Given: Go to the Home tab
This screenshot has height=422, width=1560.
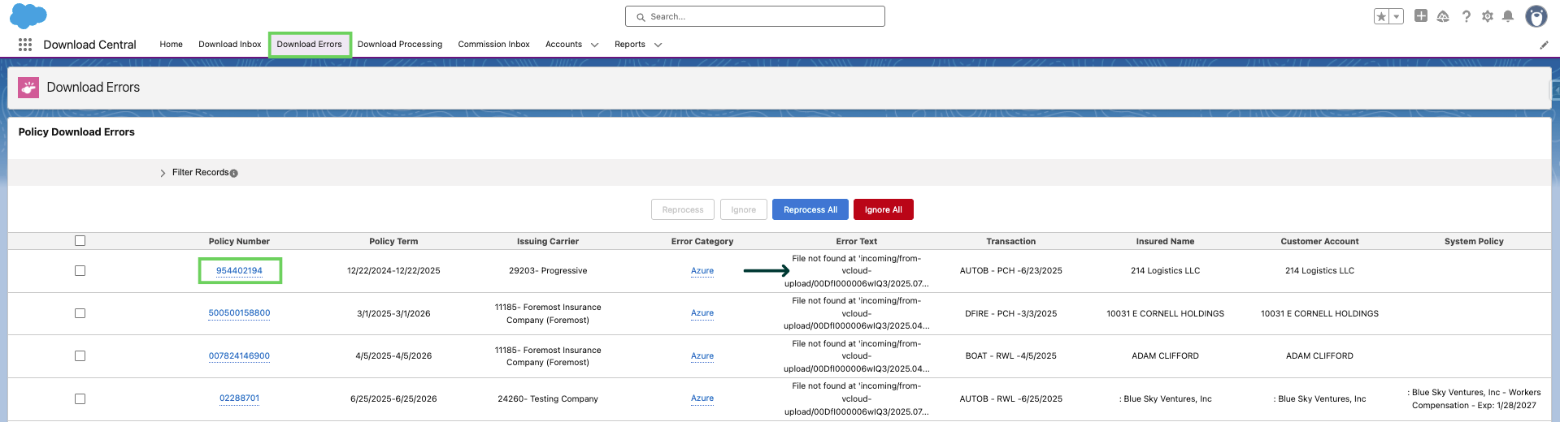Looking at the screenshot, I should (172, 45).
